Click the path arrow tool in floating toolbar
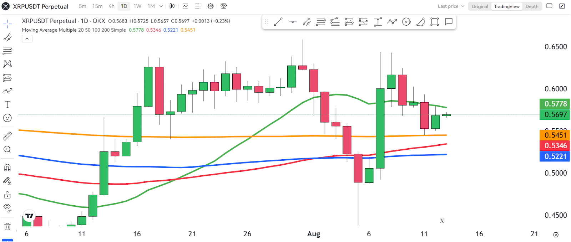The image size is (571, 242). pyautogui.click(x=392, y=22)
